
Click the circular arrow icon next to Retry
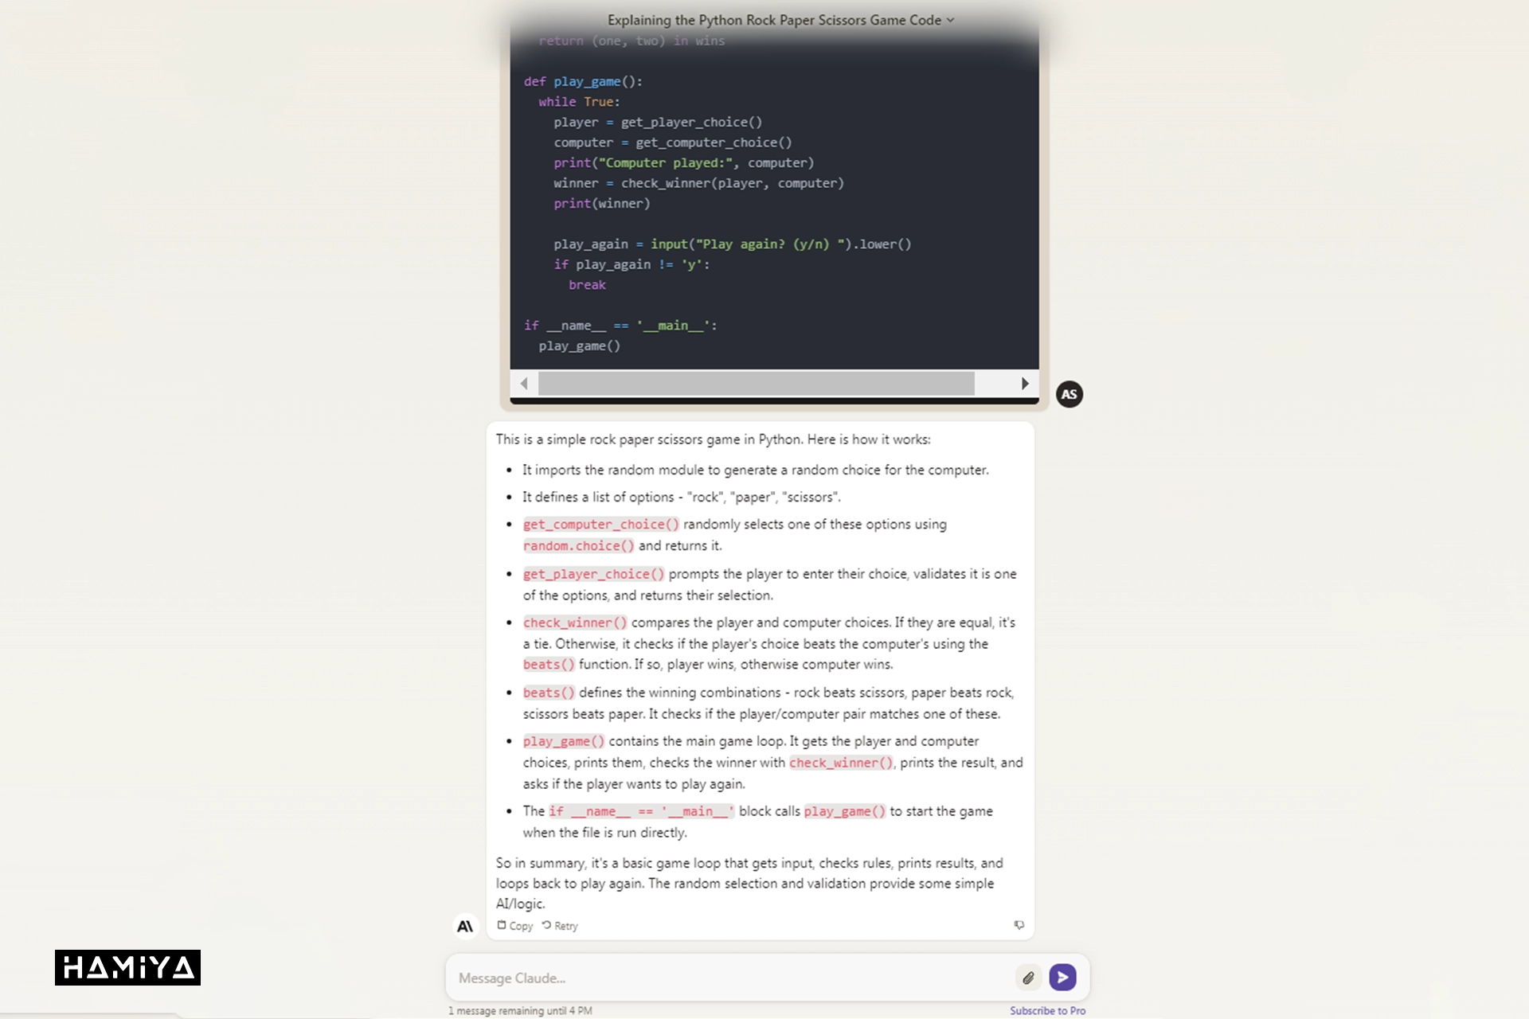(546, 925)
